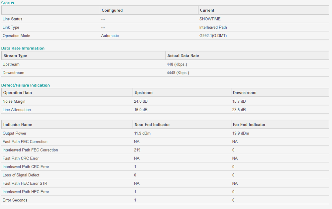Click the SHOWTIME line status value

(210, 19)
